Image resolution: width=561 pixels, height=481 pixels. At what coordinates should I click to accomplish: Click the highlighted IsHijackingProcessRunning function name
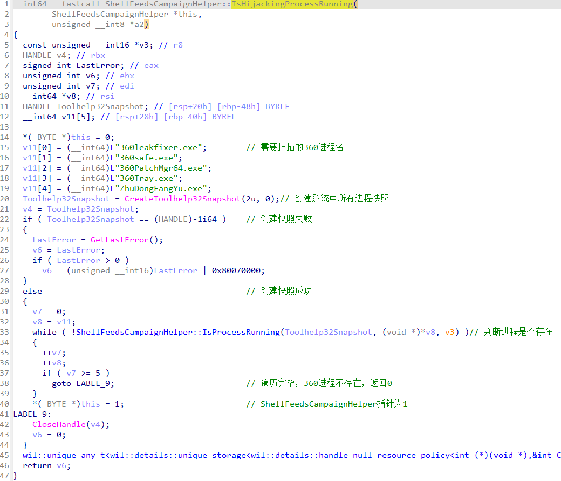(x=294, y=4)
